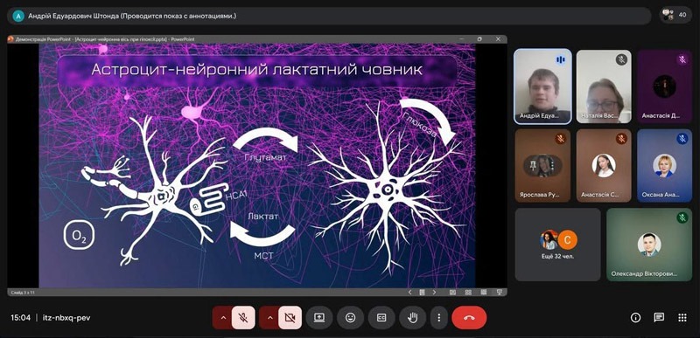
Task: Click the red leave call button
Action: coord(469,318)
